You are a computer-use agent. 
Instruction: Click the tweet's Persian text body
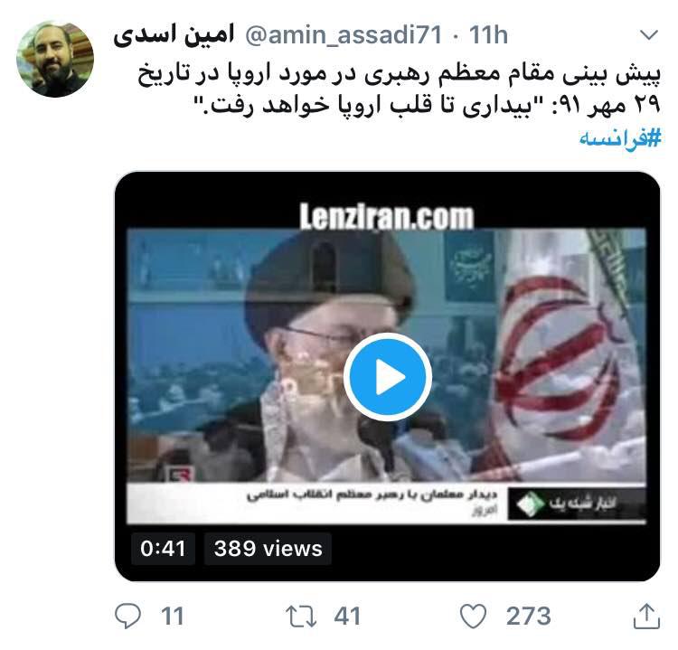coord(400,90)
